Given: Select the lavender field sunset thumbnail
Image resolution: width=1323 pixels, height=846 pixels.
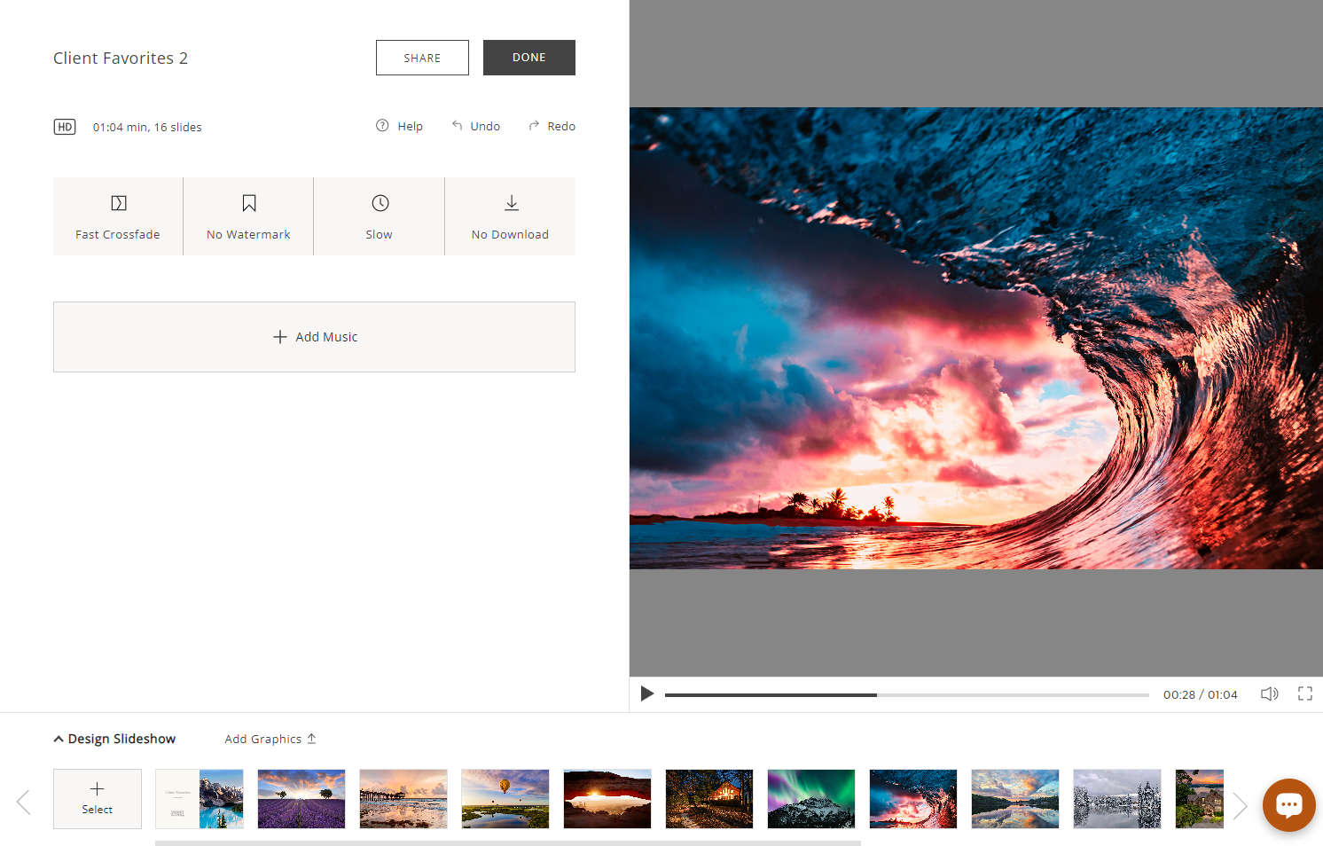Looking at the screenshot, I should (x=301, y=799).
